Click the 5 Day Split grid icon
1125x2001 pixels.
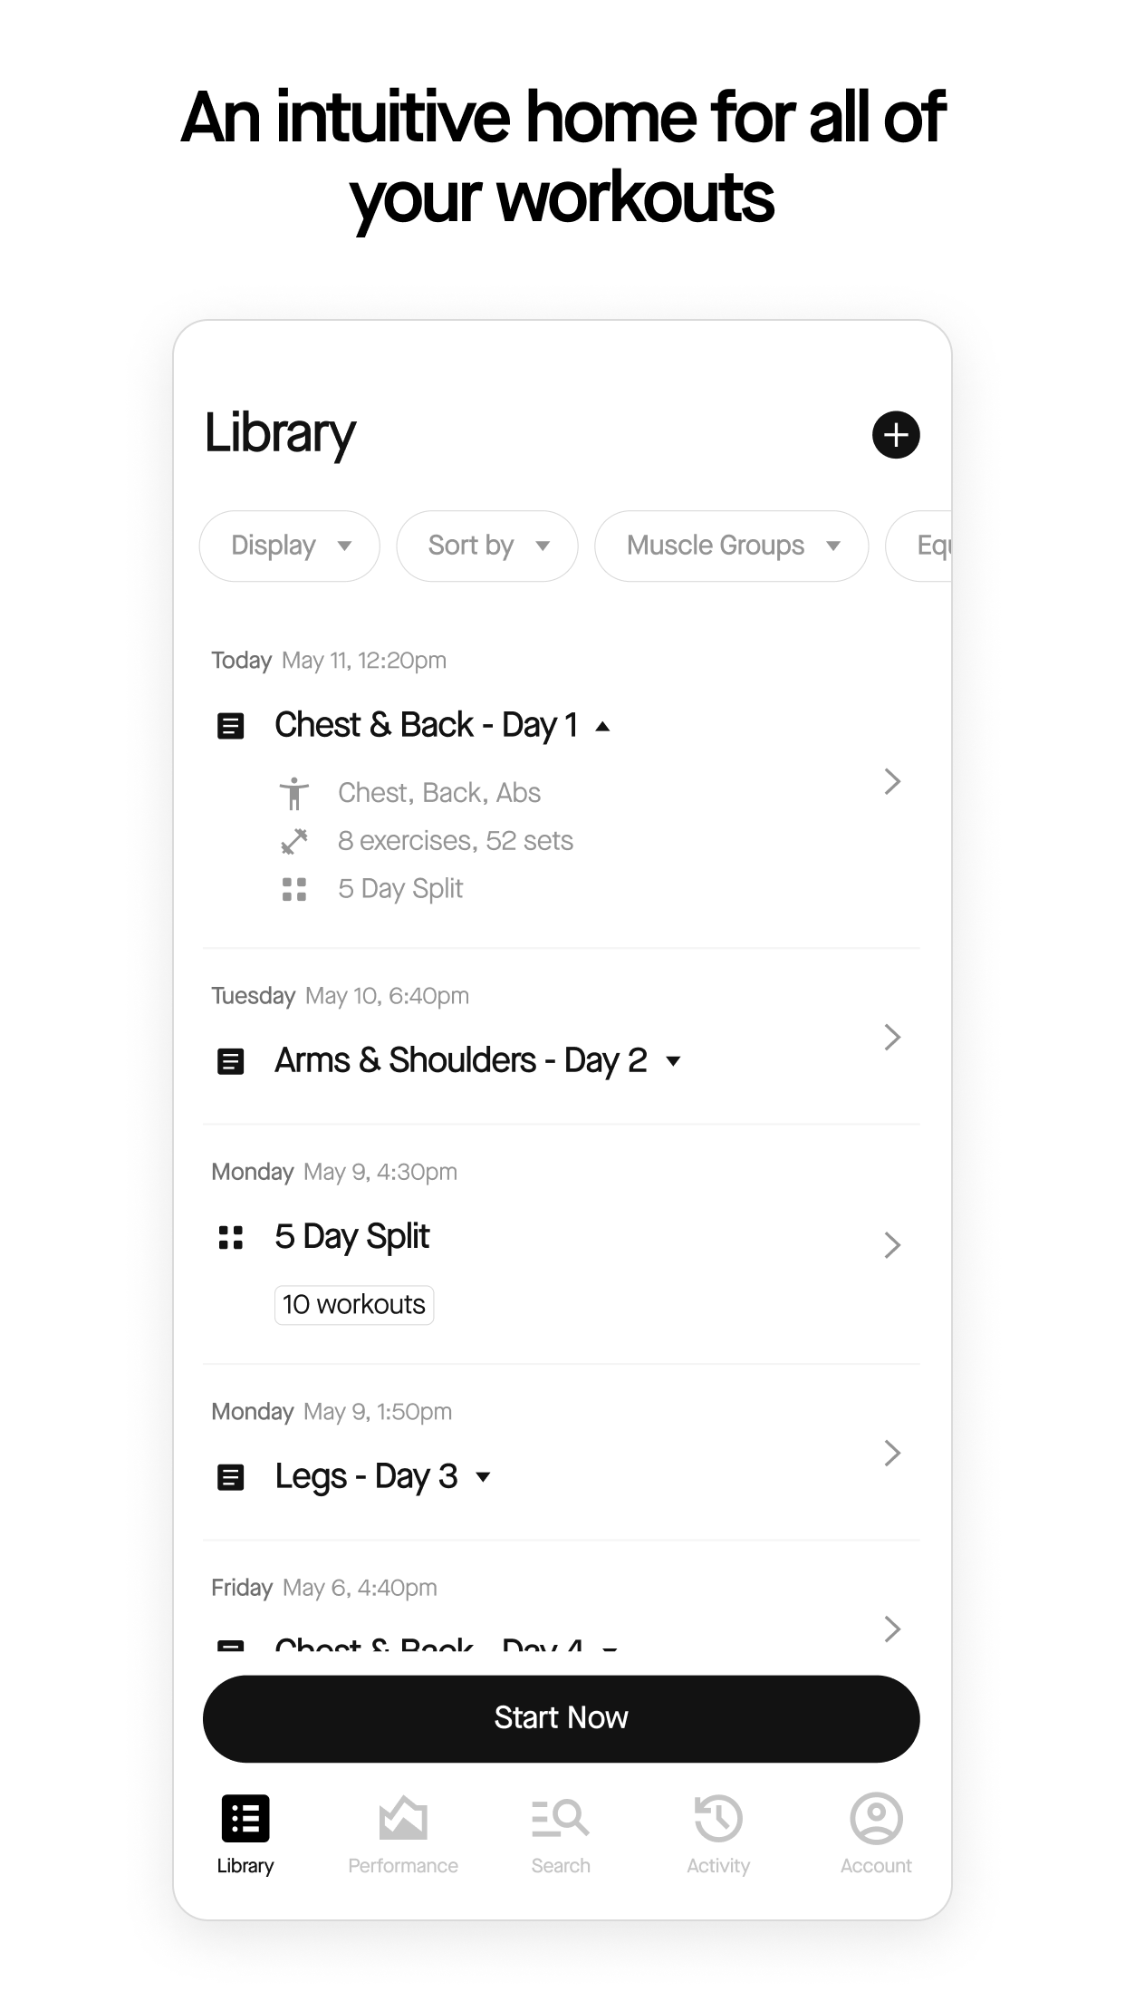coord(231,1237)
